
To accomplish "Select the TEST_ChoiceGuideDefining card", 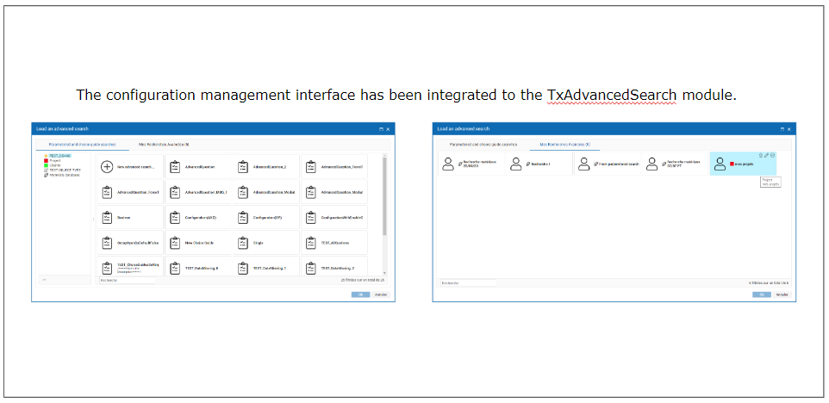I will point(131,266).
